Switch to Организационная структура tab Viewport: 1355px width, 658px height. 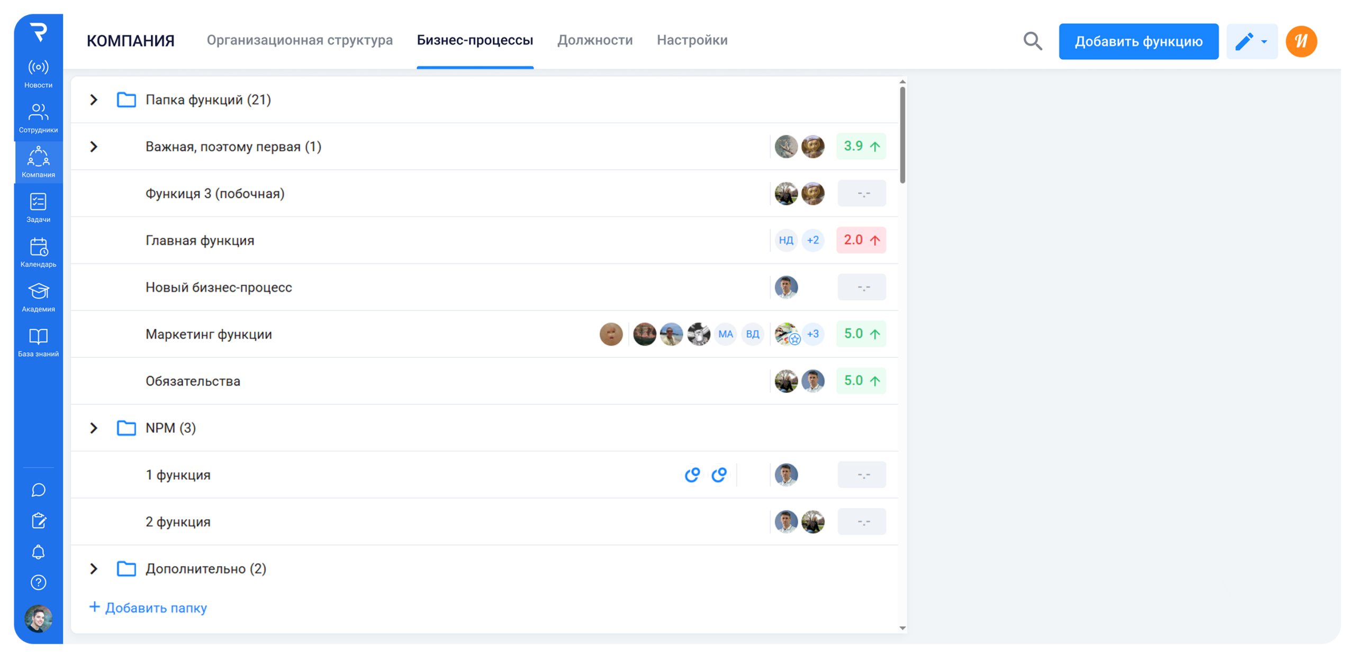(300, 40)
